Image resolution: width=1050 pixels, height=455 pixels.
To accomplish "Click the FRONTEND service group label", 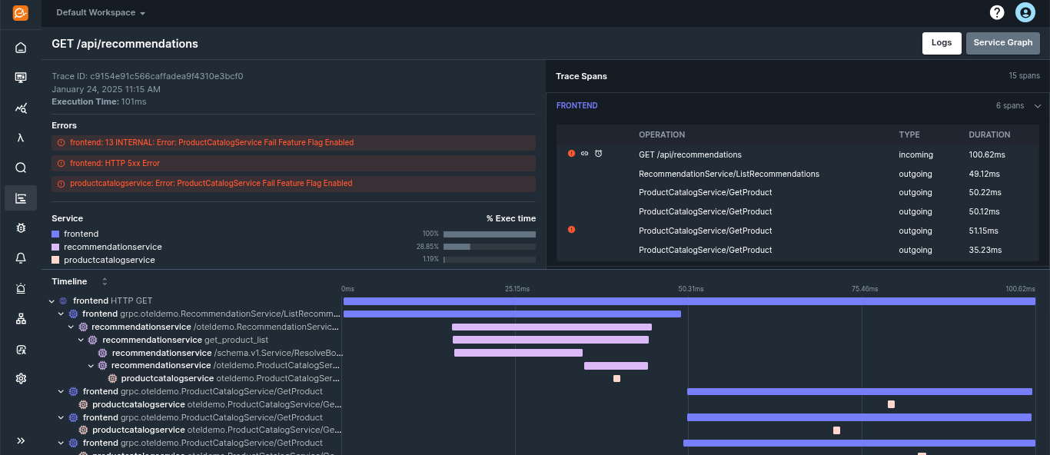I will (577, 106).
